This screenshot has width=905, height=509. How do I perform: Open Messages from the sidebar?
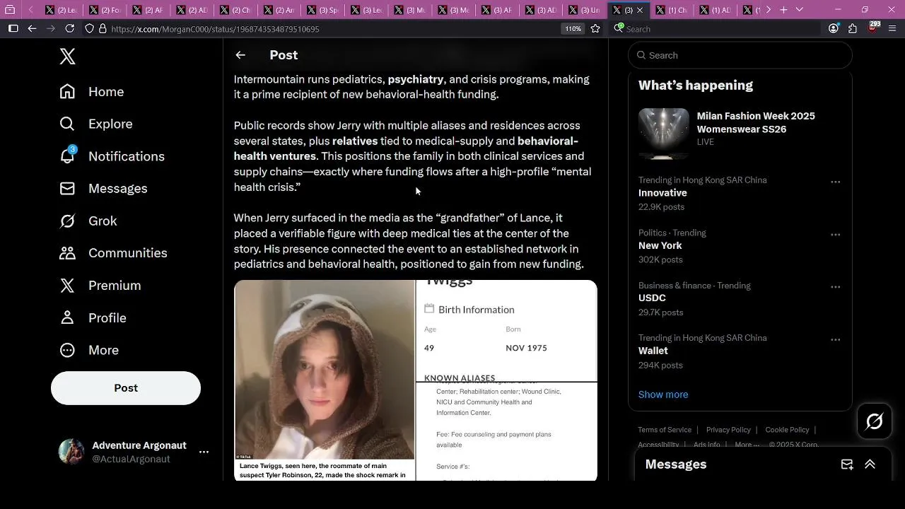coord(104,189)
